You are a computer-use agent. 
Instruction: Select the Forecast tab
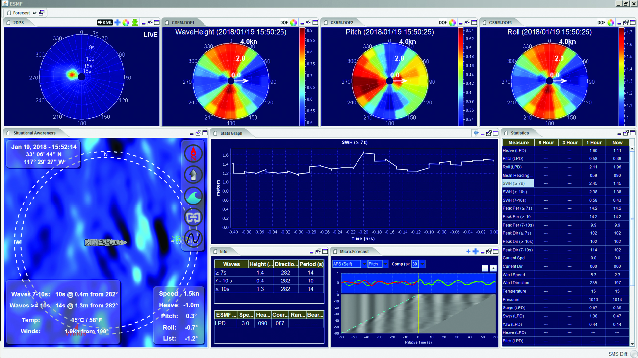21,13
